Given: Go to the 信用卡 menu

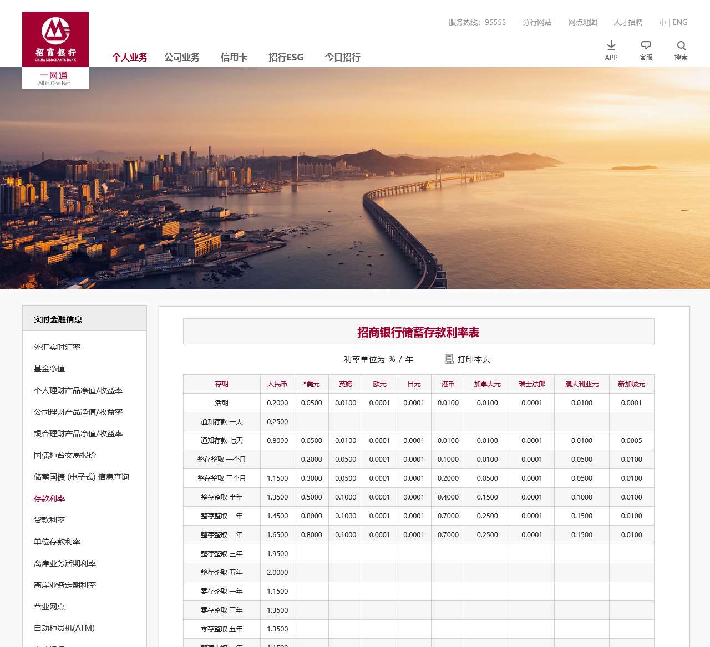Looking at the screenshot, I should pyautogui.click(x=234, y=57).
